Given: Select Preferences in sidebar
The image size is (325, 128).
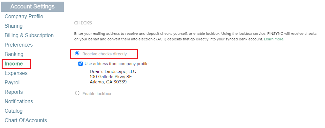Looking at the screenshot, I should click(x=19, y=45).
